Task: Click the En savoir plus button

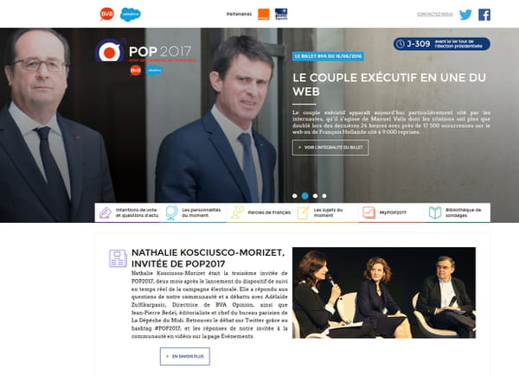Action: click(x=185, y=357)
